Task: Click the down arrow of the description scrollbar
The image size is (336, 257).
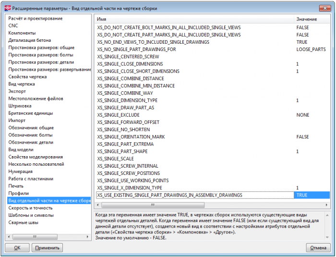Action: pos(327,237)
